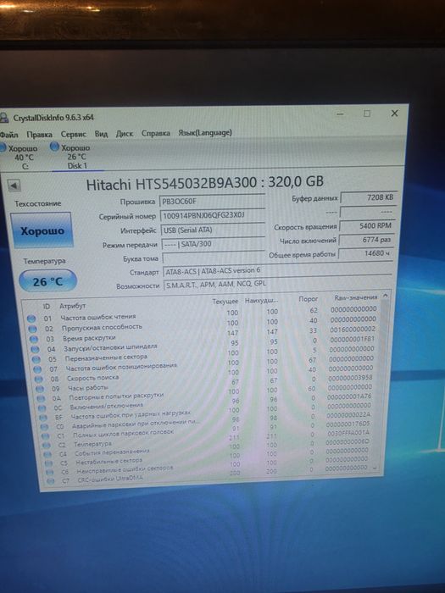Click status icon for attribute 09

pos(39,388)
